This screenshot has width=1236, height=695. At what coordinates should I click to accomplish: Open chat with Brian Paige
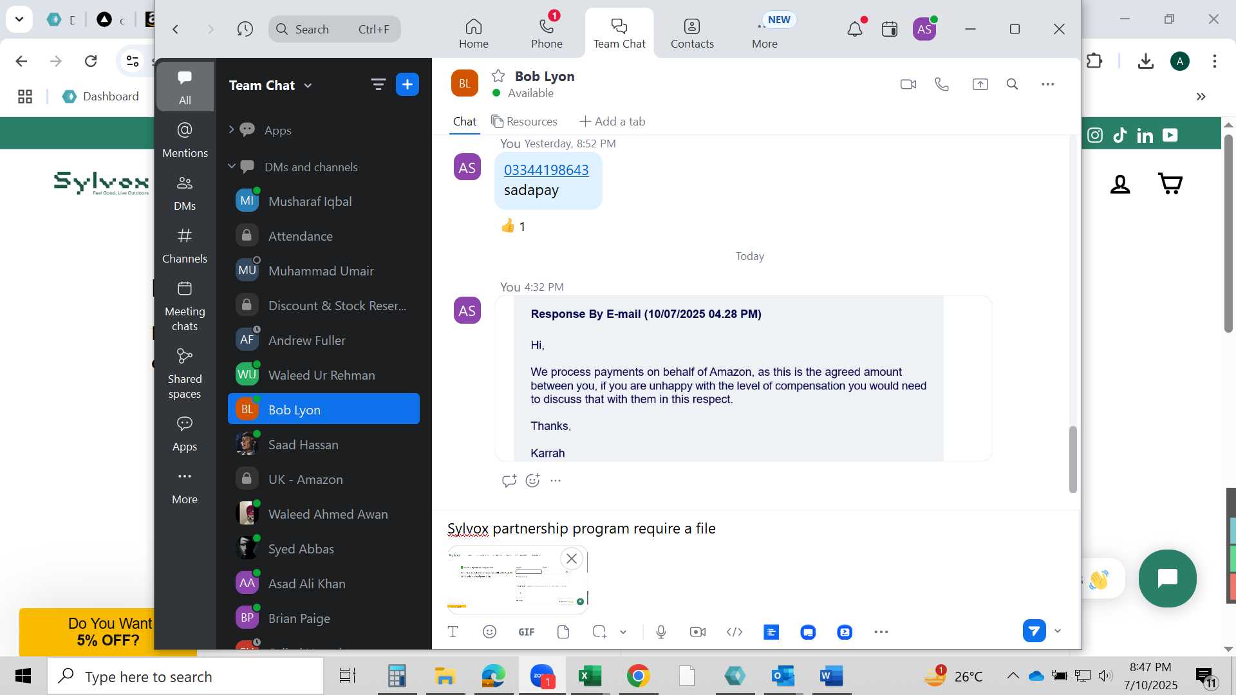[324, 618]
